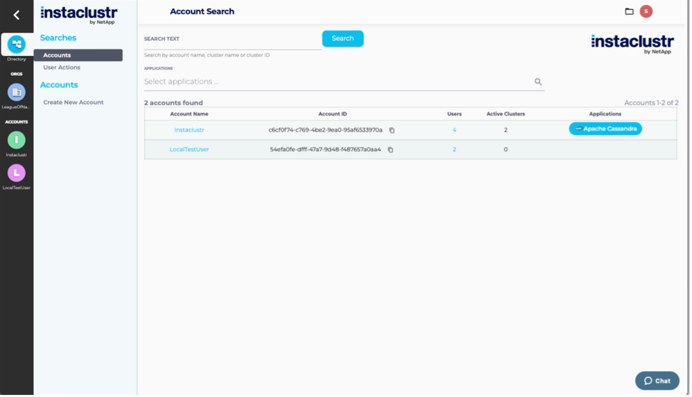Viewport: 692px width, 397px height.
Task: Open the LeagueOfNa... organization icon
Action: click(x=17, y=92)
